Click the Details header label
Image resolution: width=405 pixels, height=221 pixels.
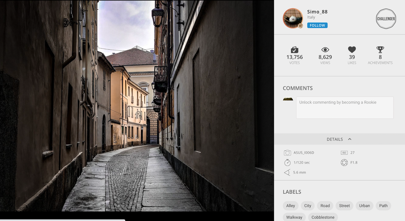click(x=335, y=139)
